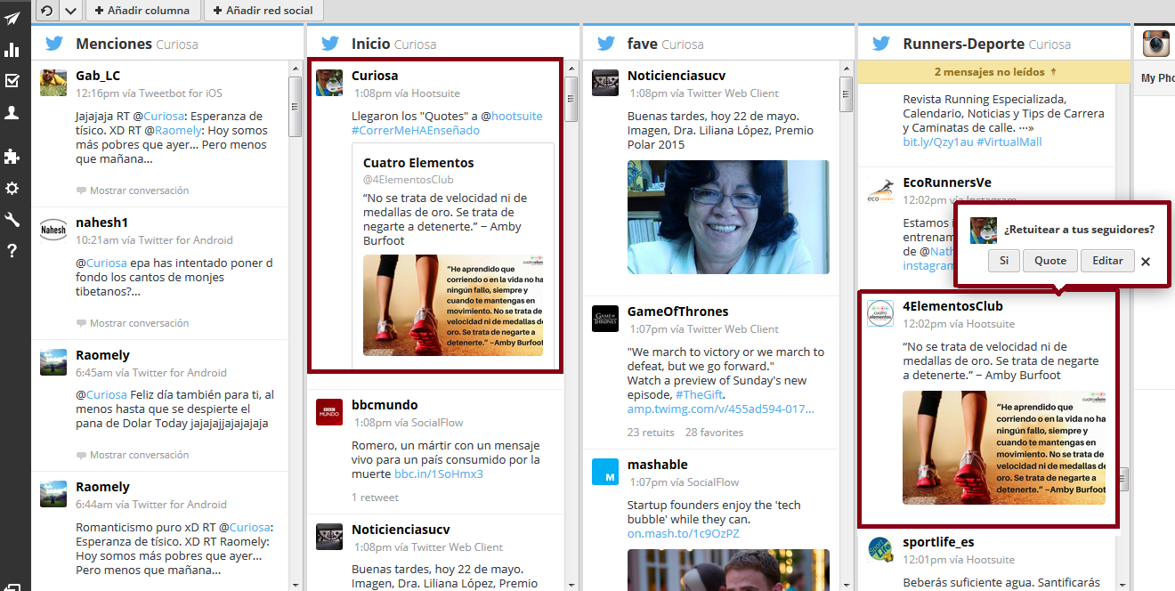
Task: Open Settings with the gear icon
Action: click(12, 189)
